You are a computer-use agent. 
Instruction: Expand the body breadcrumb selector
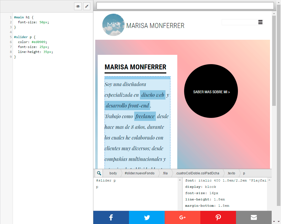[x=113, y=173]
